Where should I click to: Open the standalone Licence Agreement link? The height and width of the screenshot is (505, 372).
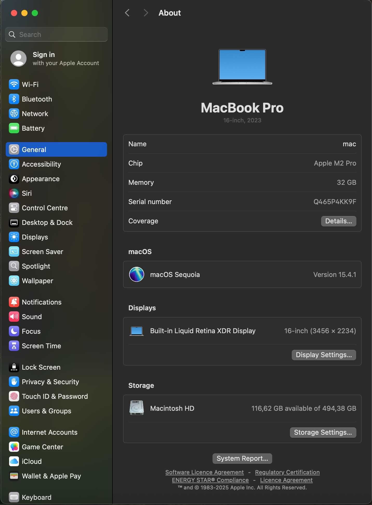pyautogui.click(x=286, y=480)
